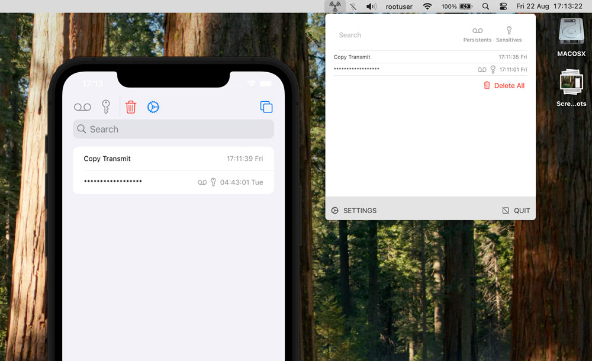Viewport: 592px width, 361px height.
Task: Toggle Sensitives filter in popup panel
Action: [509, 34]
